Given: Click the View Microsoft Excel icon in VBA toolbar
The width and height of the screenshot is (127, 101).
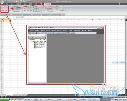Looking at the screenshot, I should tap(30, 33).
